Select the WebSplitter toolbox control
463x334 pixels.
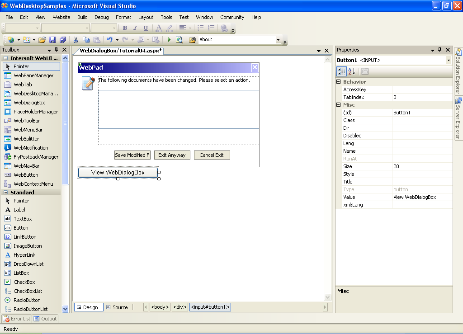(x=26, y=139)
